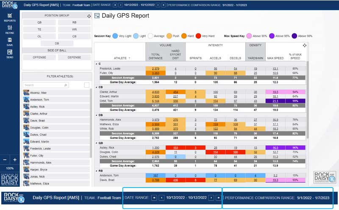339x210 pixels.
Task: Toggle the OL position filter
Action: pos(39,36)
